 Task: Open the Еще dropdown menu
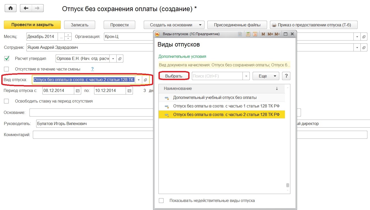click(266, 76)
